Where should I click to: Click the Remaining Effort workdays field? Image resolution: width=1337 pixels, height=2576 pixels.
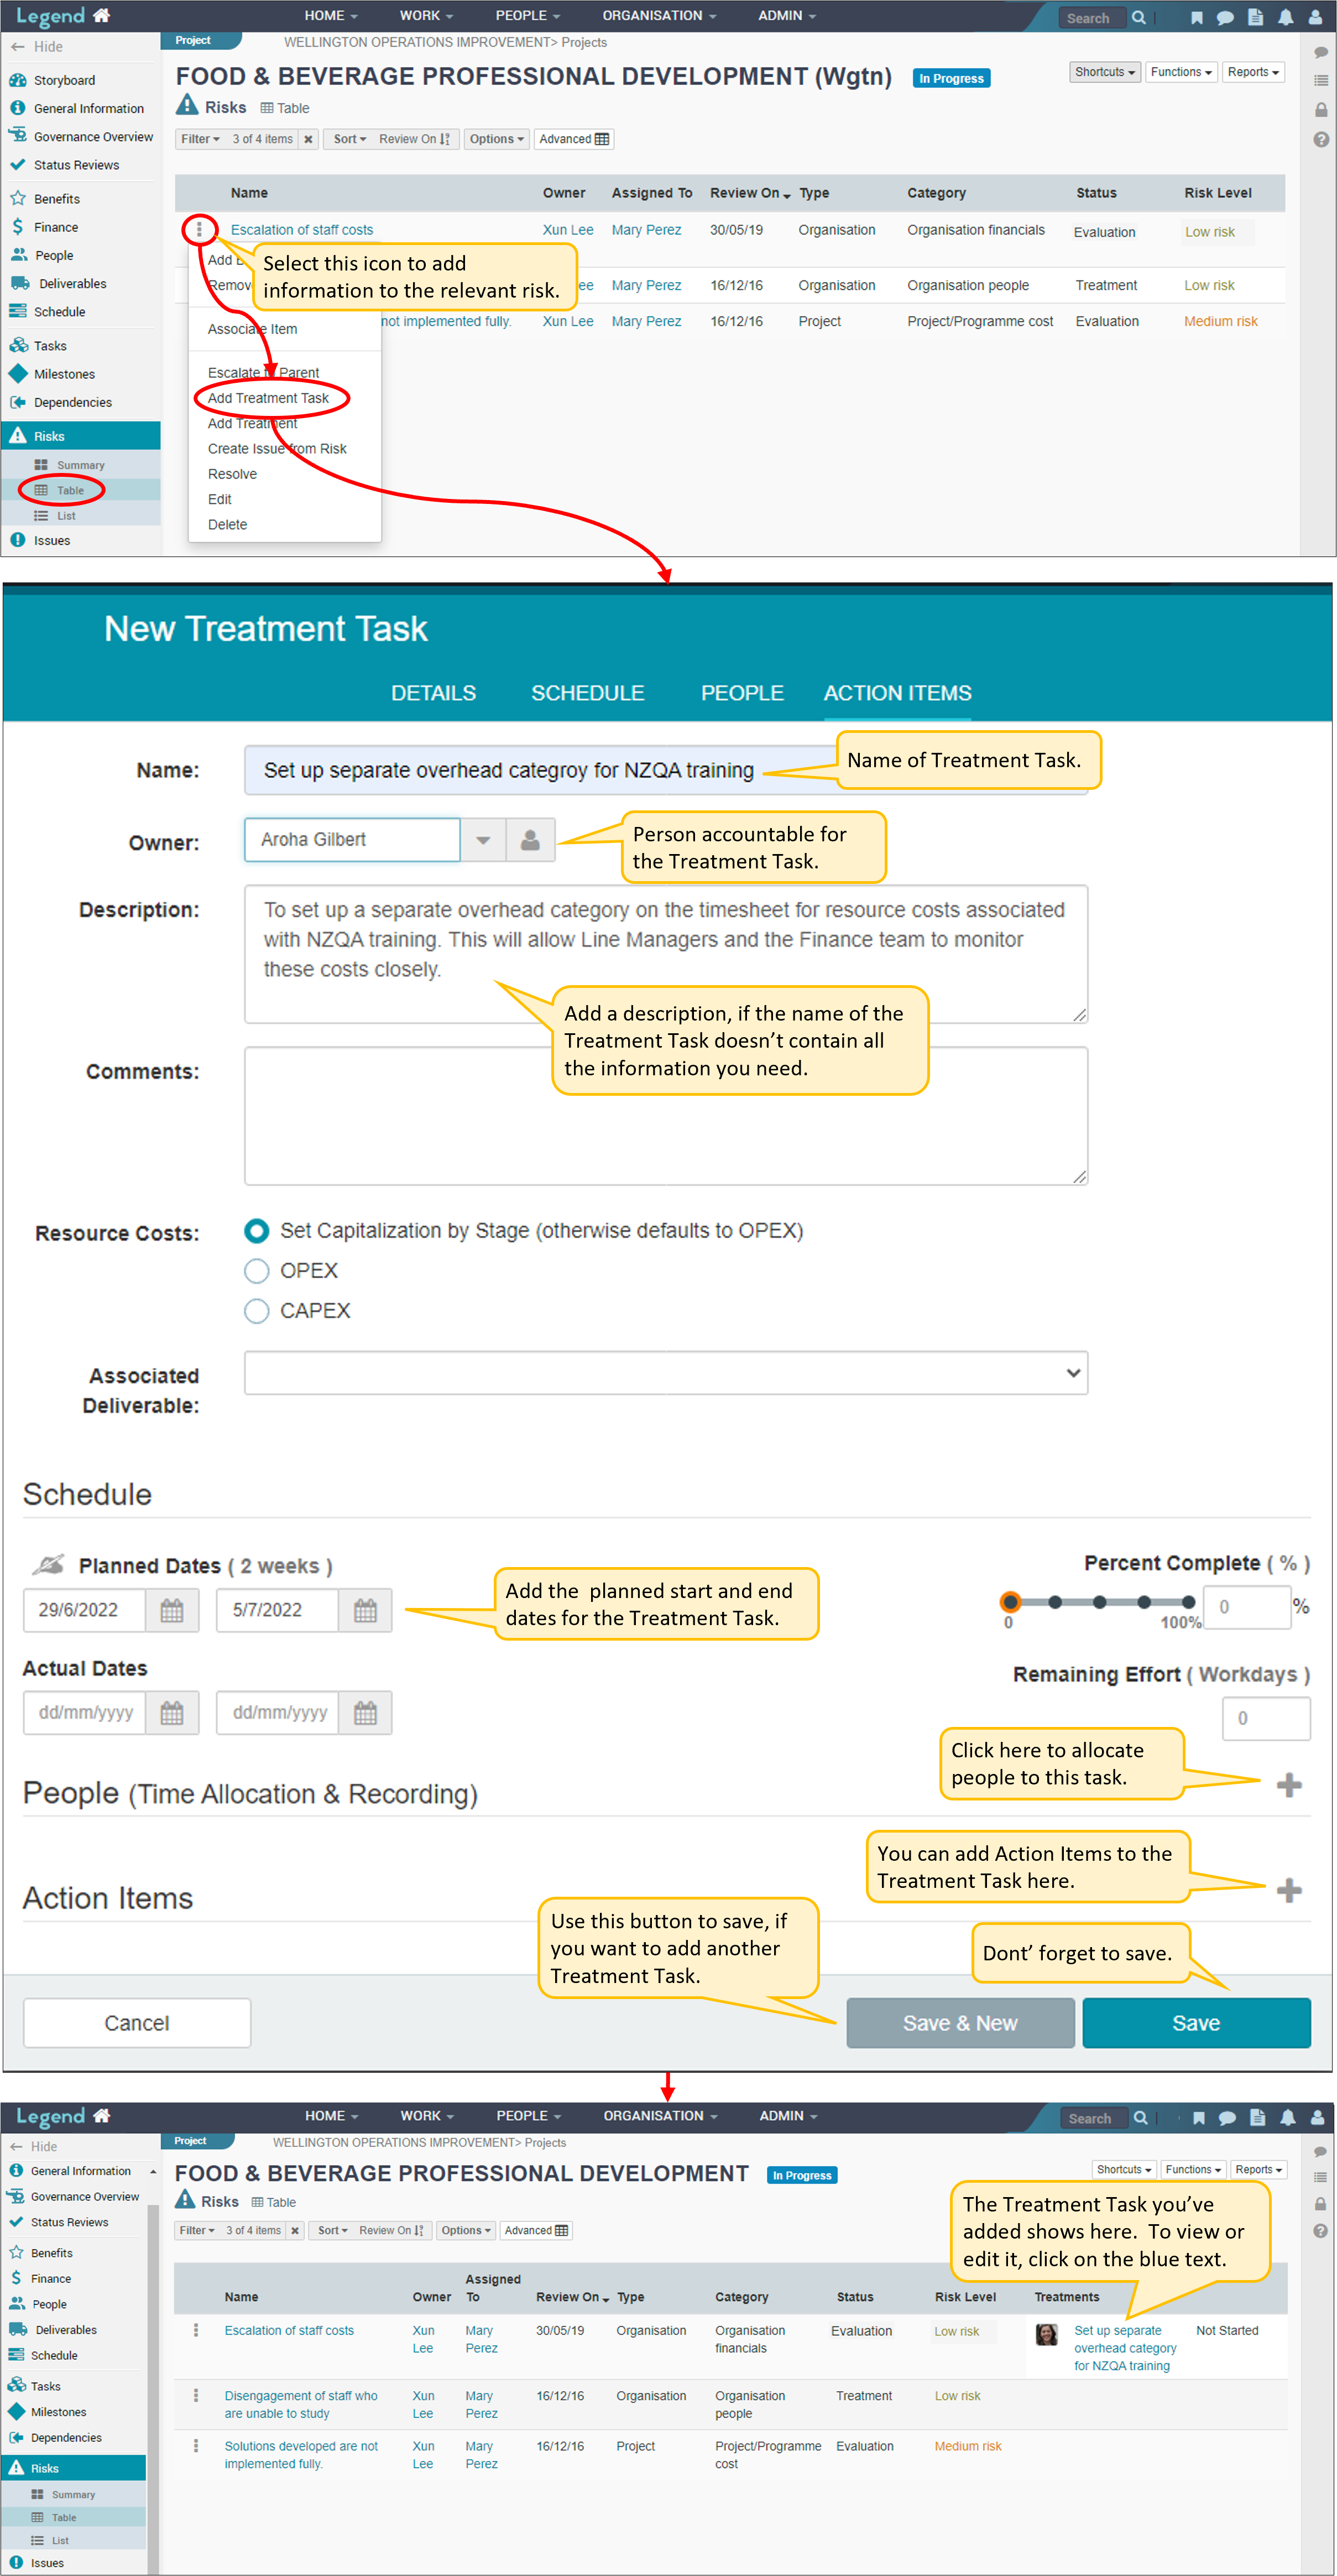(1266, 1718)
